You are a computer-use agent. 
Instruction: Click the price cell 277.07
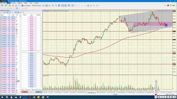[x=31, y=17]
